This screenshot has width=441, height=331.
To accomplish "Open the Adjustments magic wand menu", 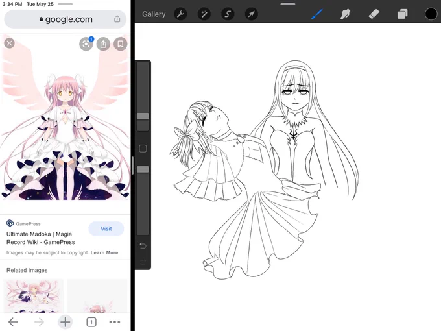I will [204, 14].
